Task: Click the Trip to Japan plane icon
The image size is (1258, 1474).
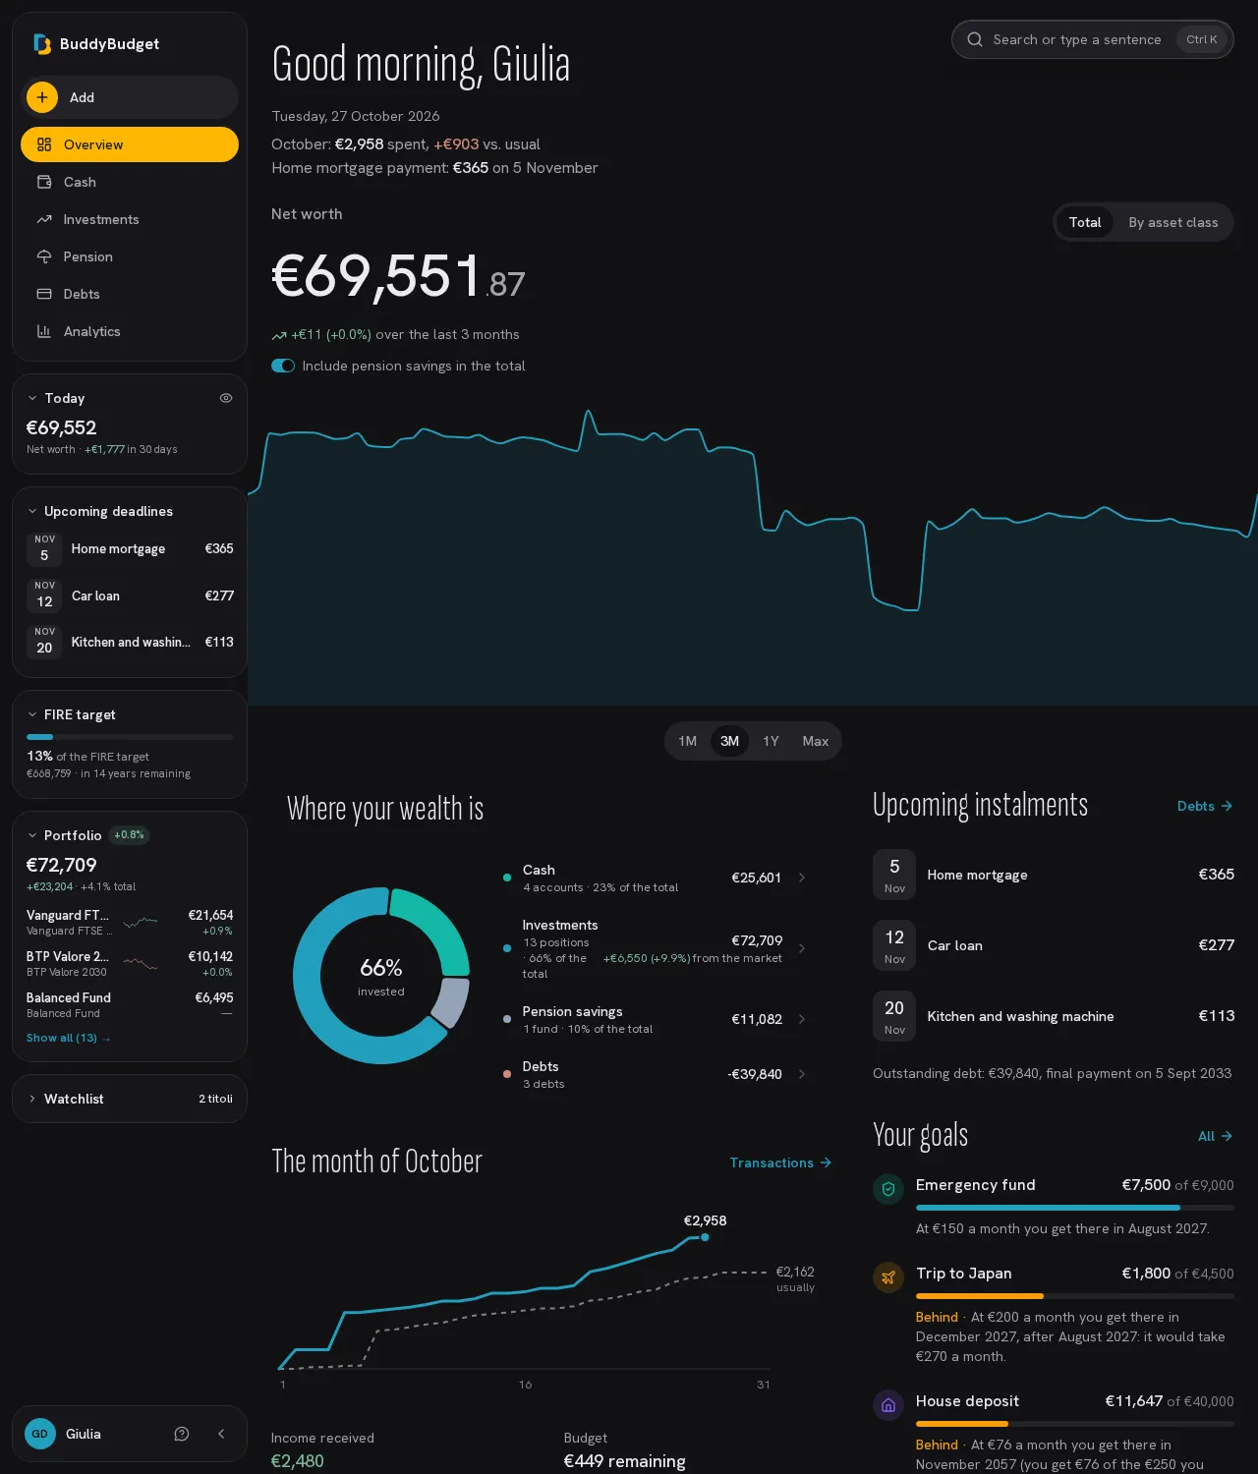Action: [888, 1277]
